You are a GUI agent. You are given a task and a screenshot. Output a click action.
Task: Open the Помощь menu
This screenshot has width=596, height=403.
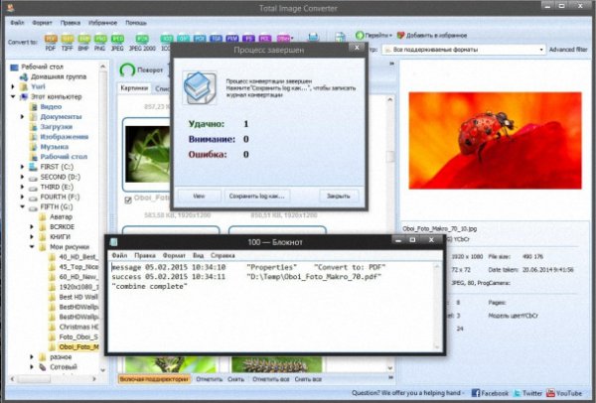(136, 23)
